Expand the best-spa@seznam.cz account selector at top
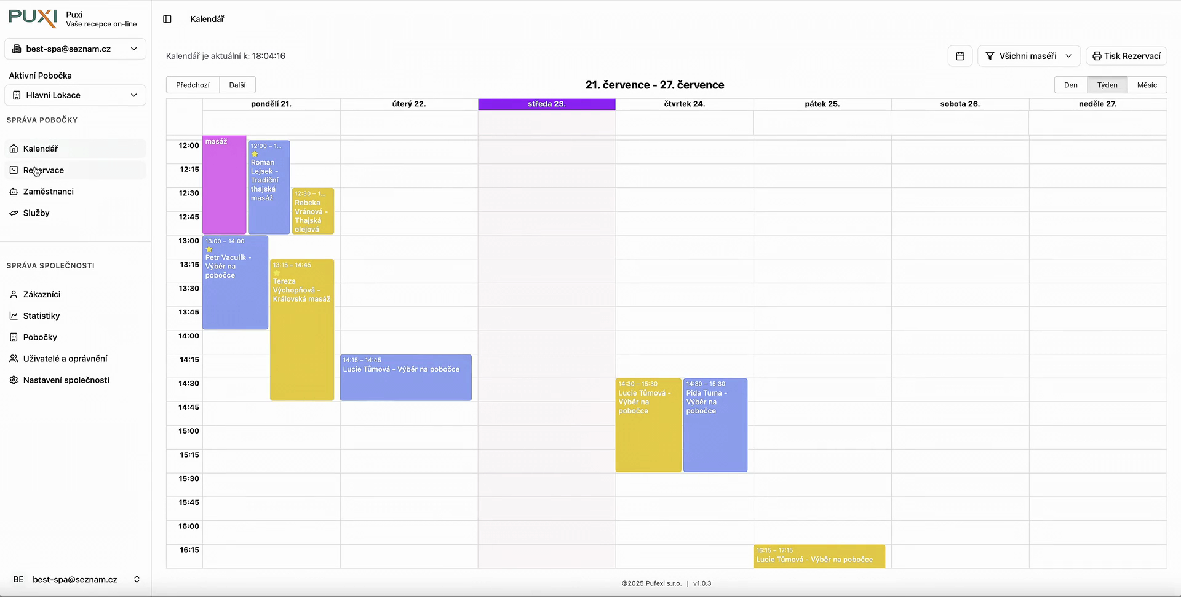Screen dimensions: 1181x597 tap(75, 49)
